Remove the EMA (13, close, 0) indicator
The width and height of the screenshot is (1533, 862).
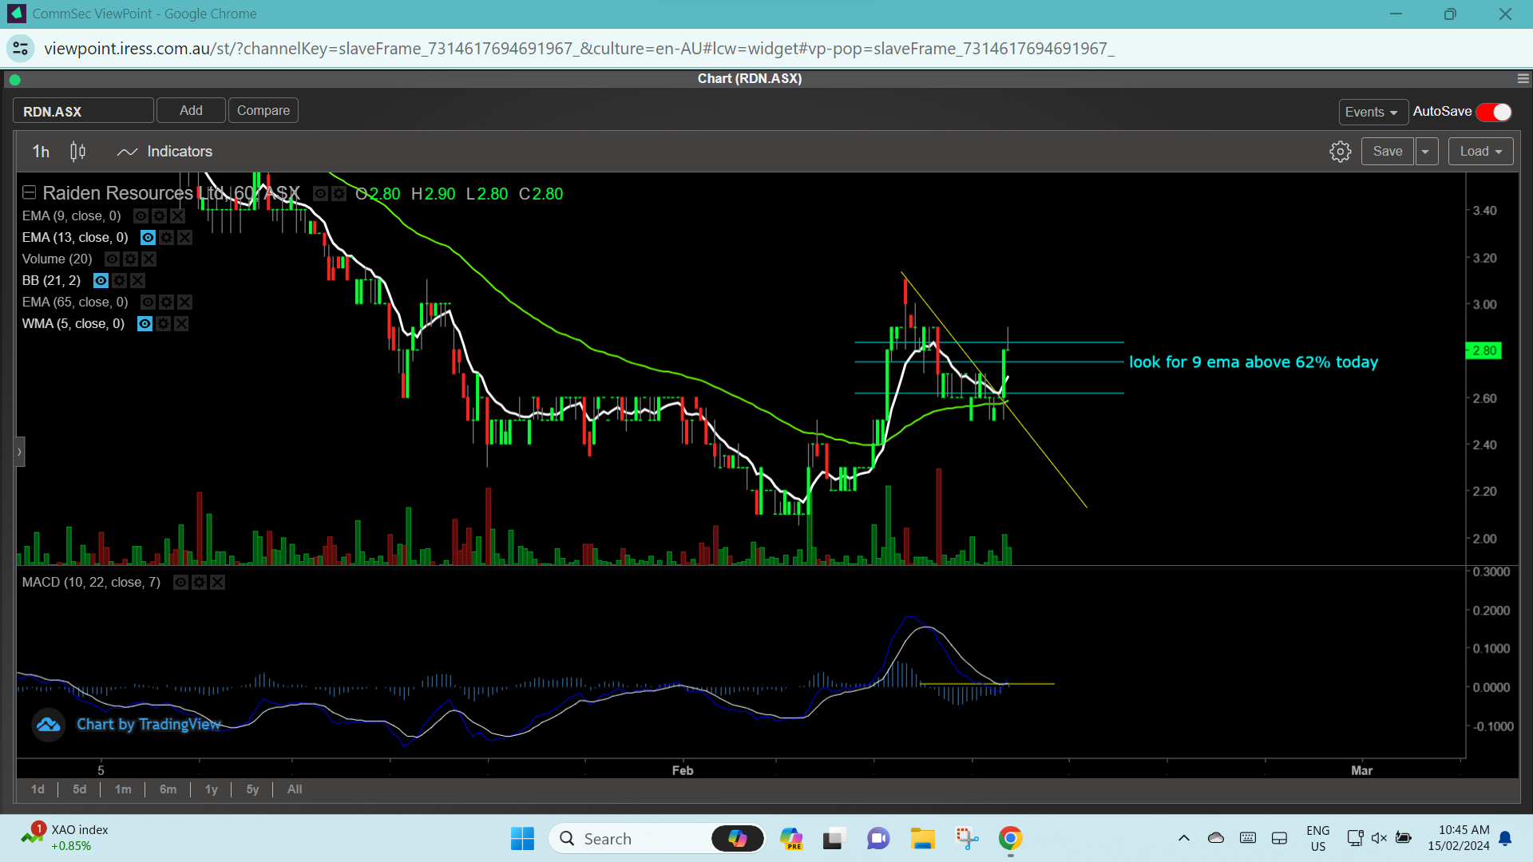click(x=184, y=237)
